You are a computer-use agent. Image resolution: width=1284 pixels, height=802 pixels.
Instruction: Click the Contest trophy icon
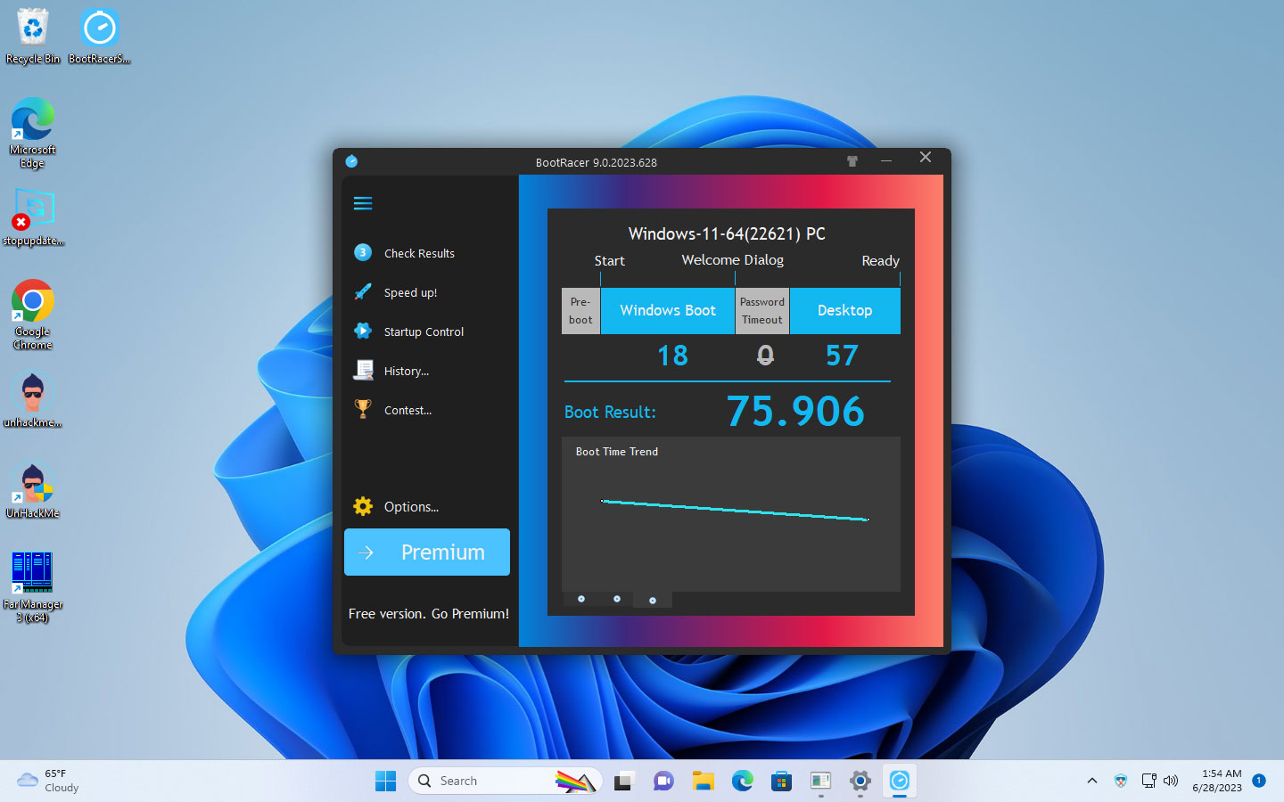[x=363, y=410]
